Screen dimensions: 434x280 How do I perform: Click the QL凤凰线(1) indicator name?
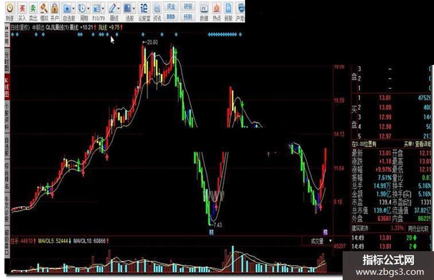[57, 28]
